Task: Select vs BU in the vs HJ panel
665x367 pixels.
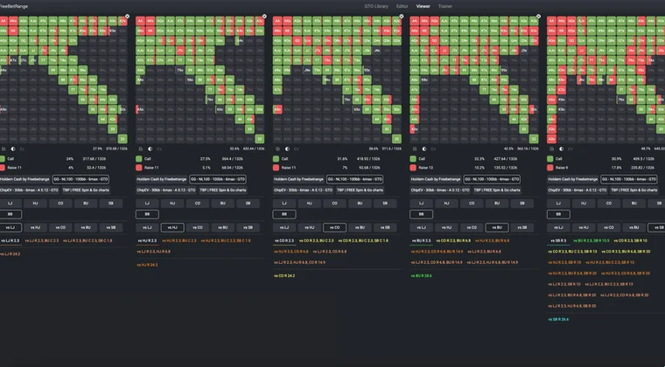Action: [x=222, y=228]
